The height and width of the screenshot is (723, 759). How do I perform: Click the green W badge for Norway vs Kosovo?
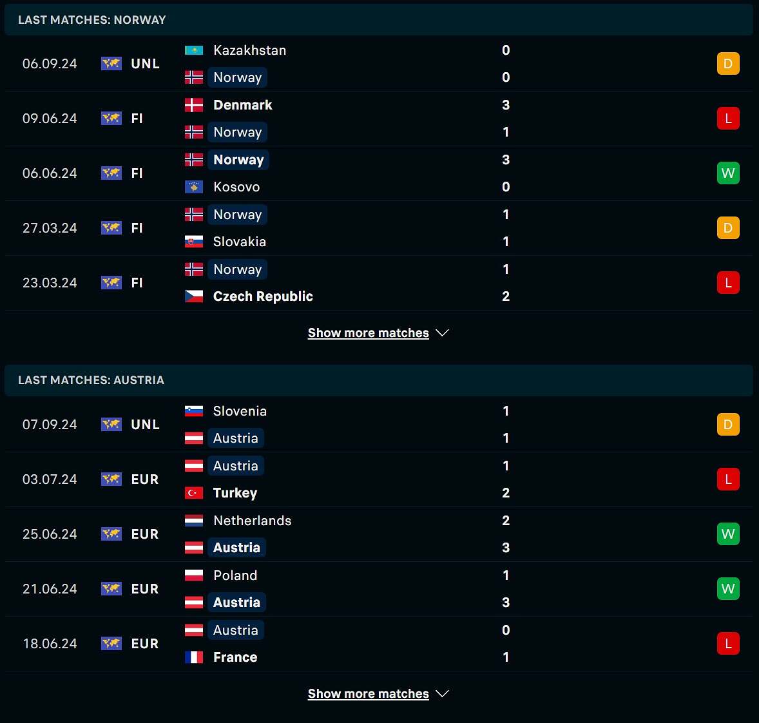coord(728,173)
